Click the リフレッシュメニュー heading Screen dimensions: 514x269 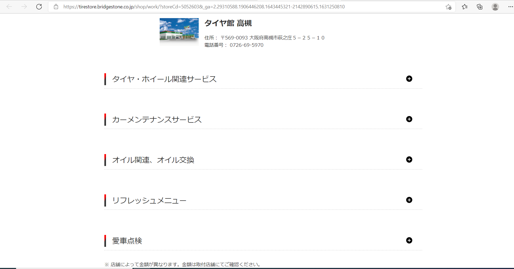tap(149, 200)
